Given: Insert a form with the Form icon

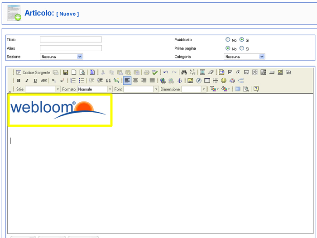Looking at the screenshot, I should coord(221,72).
